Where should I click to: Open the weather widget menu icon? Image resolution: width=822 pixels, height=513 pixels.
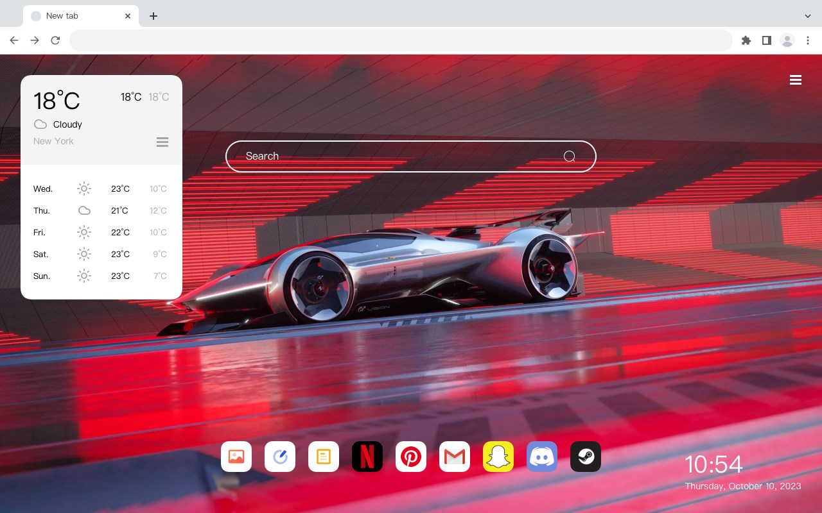coord(162,142)
